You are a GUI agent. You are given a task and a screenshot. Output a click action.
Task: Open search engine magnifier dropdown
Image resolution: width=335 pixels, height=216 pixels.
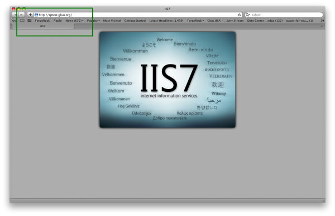click(x=248, y=14)
